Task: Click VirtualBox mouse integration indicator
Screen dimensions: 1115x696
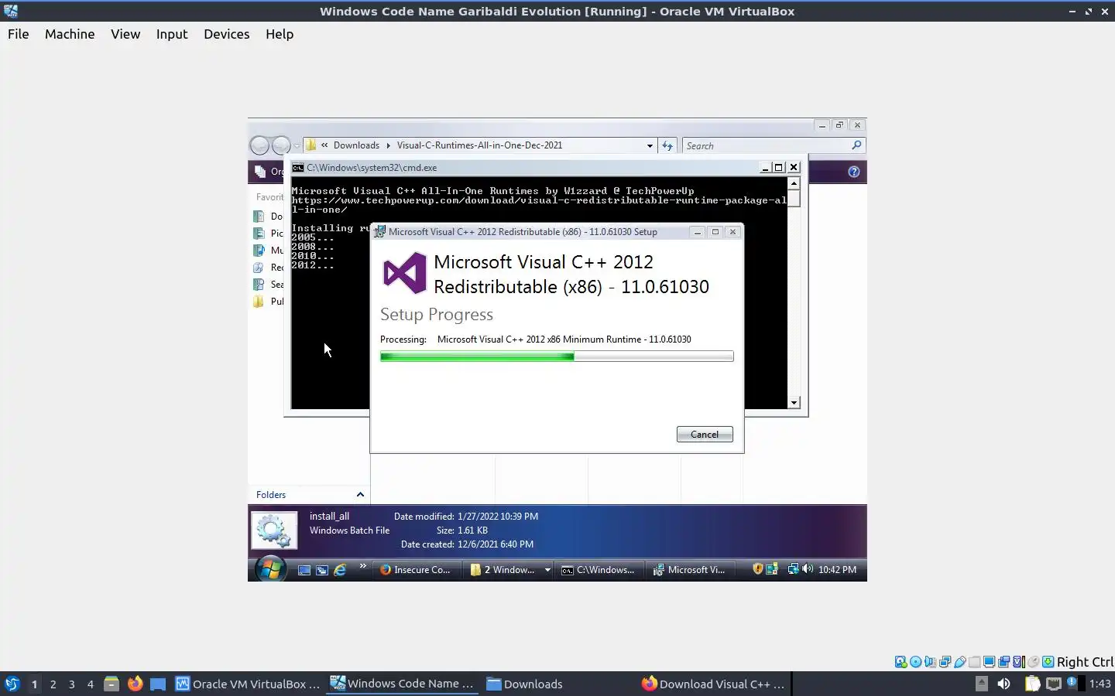Action: tap(1033, 662)
